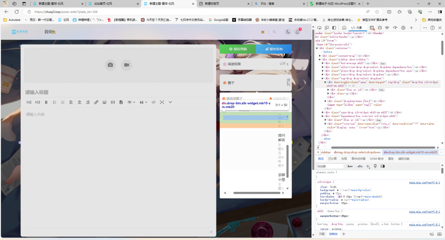Expand the 阅读权限 permission dropdown

pyautogui.click(x=256, y=64)
